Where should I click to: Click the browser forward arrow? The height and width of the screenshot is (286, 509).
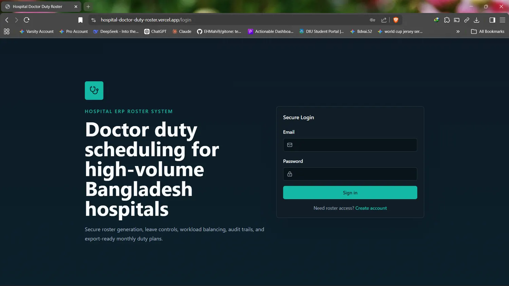click(16, 20)
